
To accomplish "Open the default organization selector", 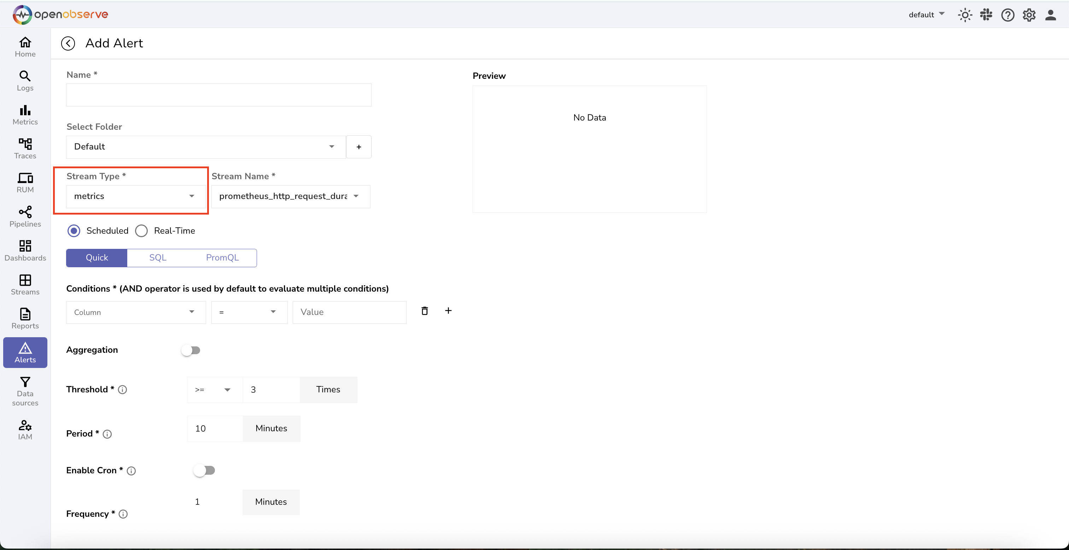I will click(926, 15).
